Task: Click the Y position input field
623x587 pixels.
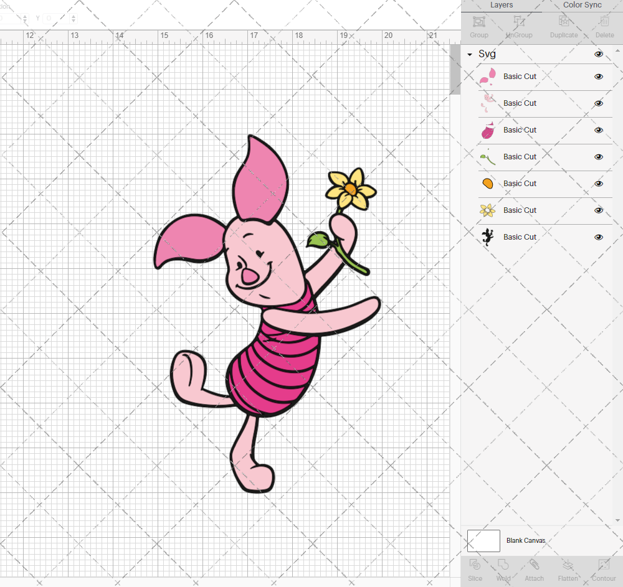Action: 57,18
